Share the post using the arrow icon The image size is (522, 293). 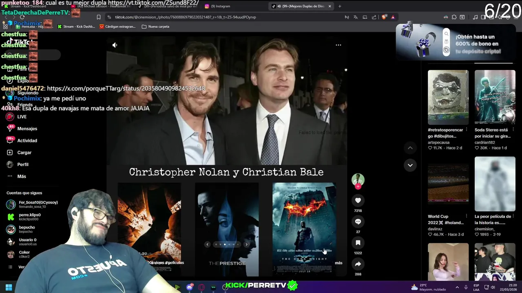358,264
